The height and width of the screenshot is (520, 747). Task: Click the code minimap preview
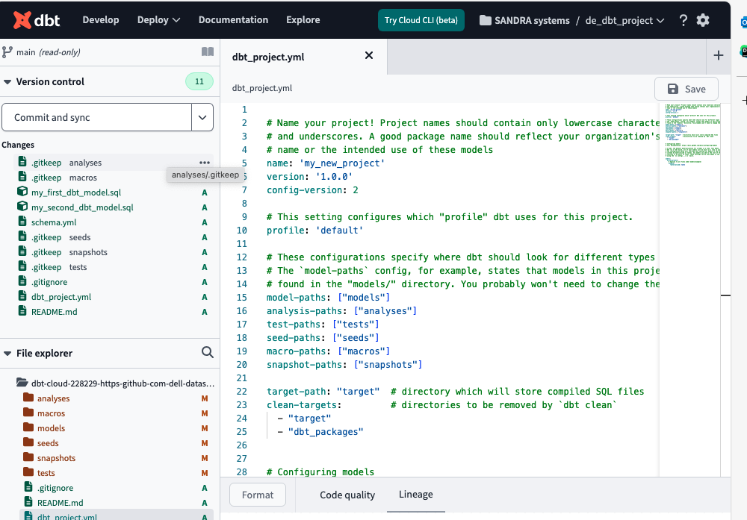[x=692, y=134]
